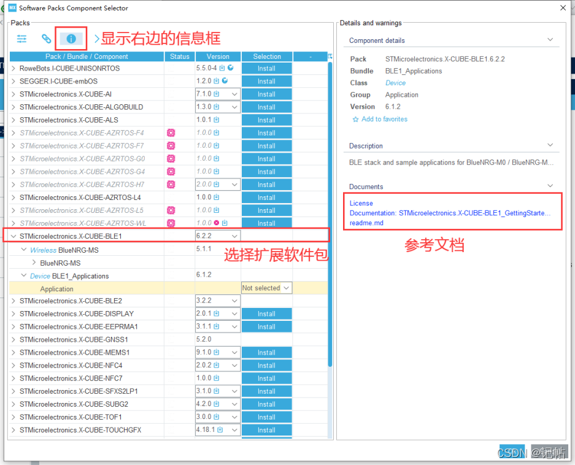This screenshot has width=575, height=465.
Task: Collapse the Documents section
Action: click(x=550, y=186)
